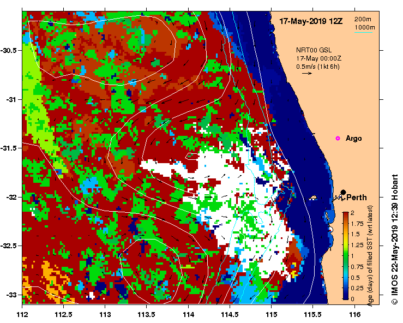
Task: Click longitude axis label 114.5
Action: [x=230, y=314]
